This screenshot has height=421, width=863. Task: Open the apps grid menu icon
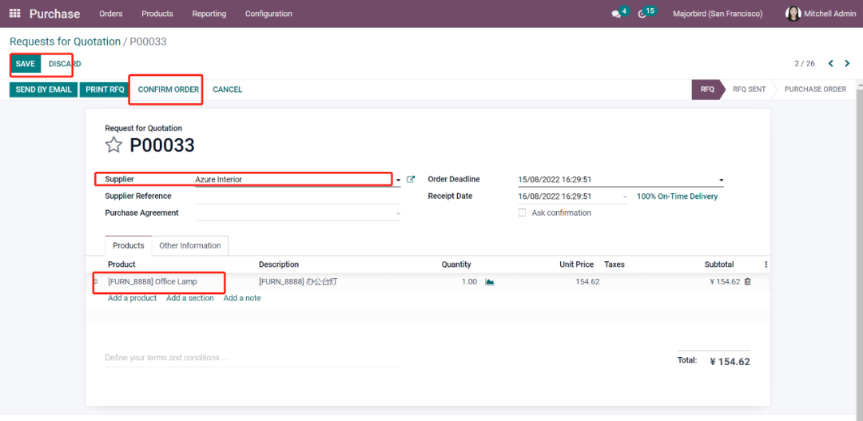pos(14,14)
